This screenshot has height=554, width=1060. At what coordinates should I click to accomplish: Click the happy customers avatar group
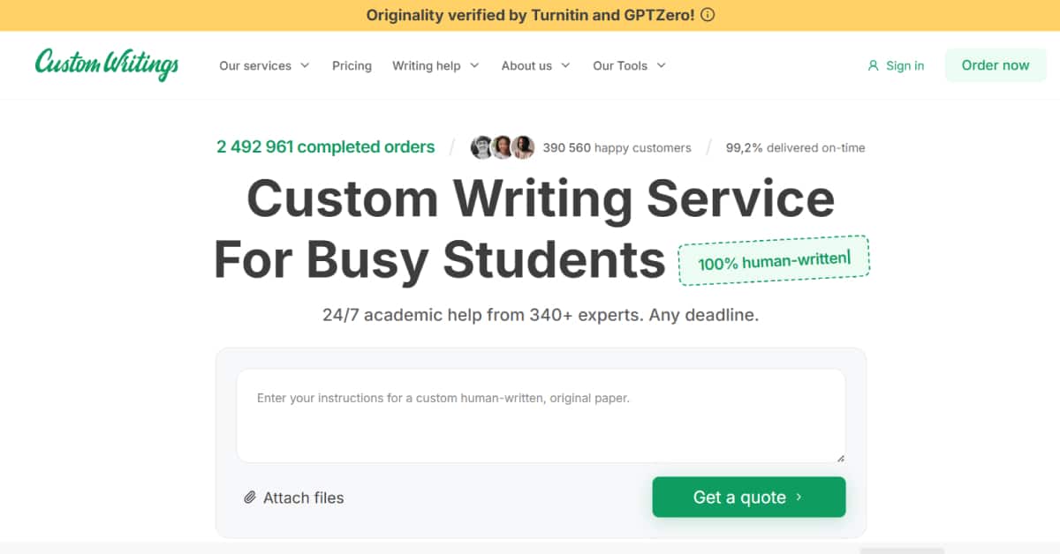tap(503, 147)
